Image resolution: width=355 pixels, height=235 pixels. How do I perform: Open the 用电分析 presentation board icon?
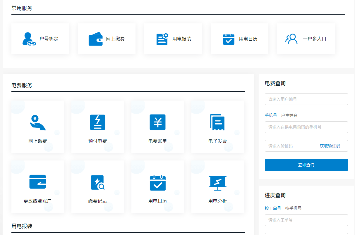coord(217,183)
